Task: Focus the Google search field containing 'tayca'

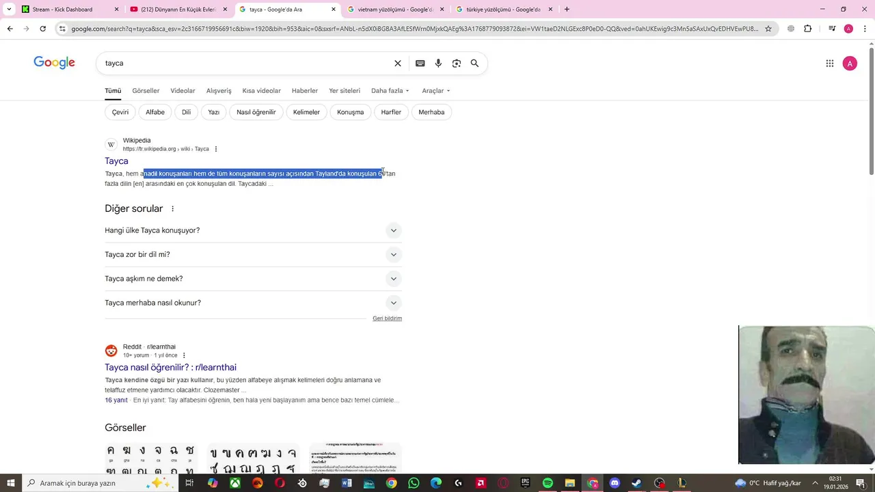Action: 245,63
